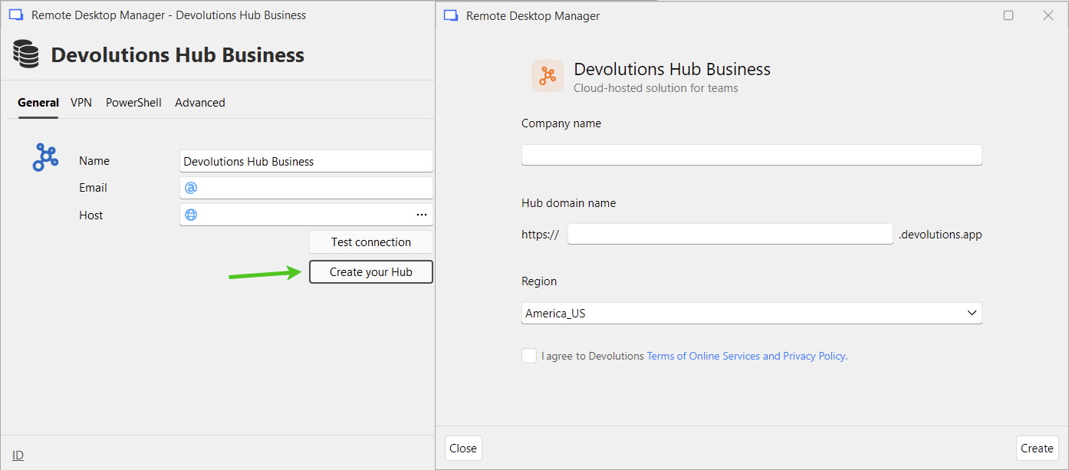1069x470 pixels.
Task: Click the Remote Desktop Manager dialog icon
Action: [451, 16]
